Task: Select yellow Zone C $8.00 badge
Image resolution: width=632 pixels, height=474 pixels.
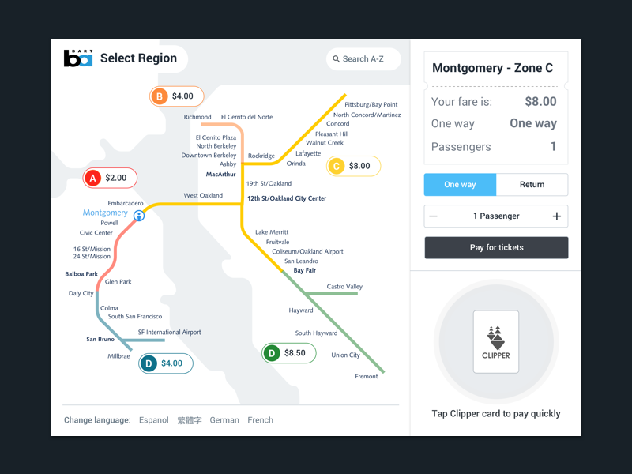Action: (353, 166)
